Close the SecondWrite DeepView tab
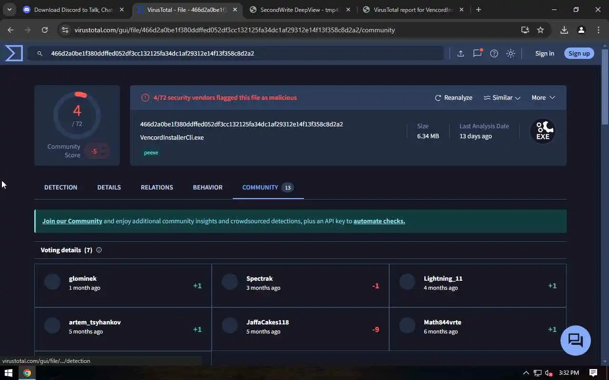This screenshot has height=380, width=609. pyautogui.click(x=348, y=9)
